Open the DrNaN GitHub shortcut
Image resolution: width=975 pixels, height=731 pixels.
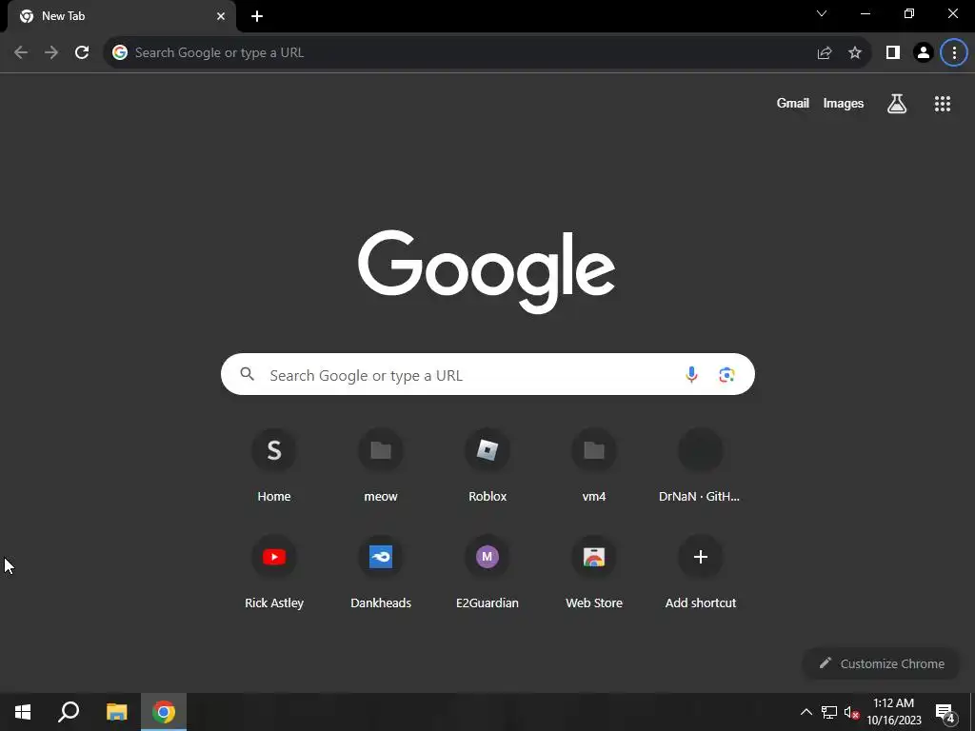click(x=700, y=465)
